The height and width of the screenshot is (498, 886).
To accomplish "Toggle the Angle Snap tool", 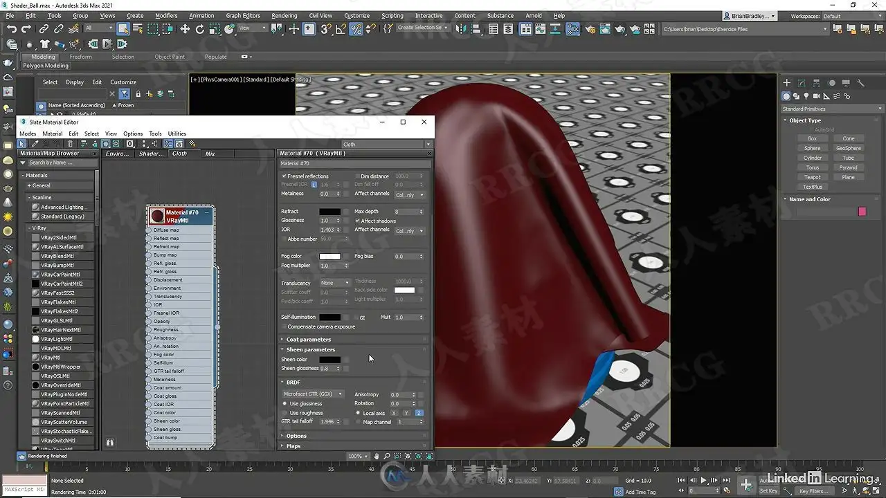I will tap(341, 29).
